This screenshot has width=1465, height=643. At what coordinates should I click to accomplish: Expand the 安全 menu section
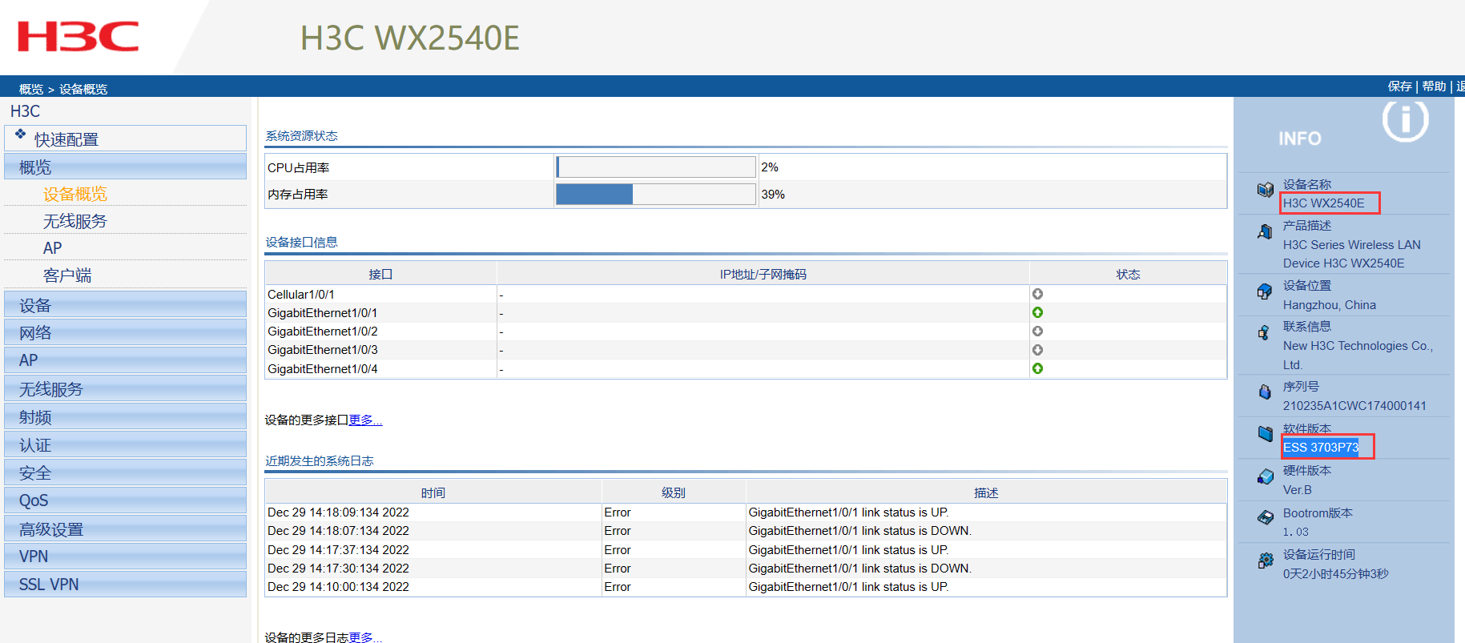tap(125, 472)
